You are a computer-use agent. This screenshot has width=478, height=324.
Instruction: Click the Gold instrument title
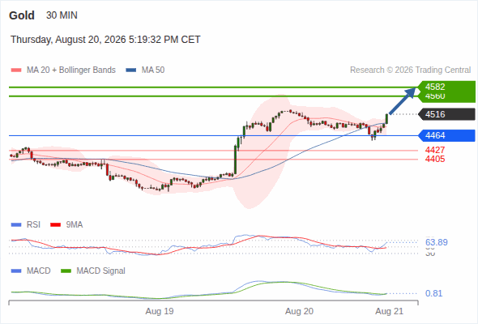point(22,15)
